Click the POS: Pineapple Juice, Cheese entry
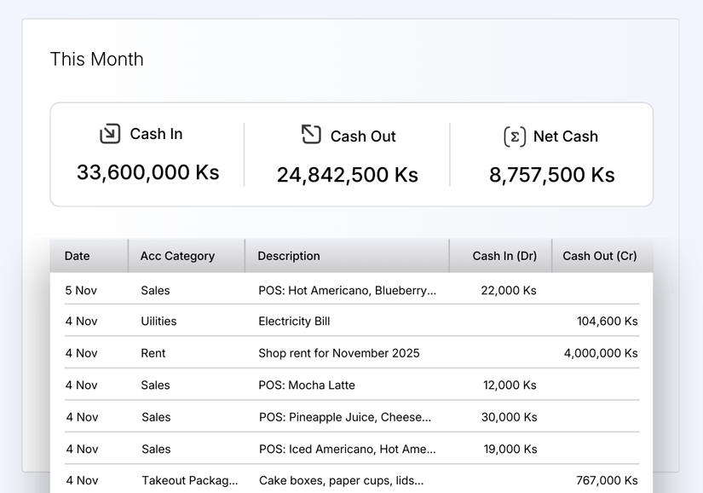This screenshot has height=493, width=703. pyautogui.click(x=345, y=417)
